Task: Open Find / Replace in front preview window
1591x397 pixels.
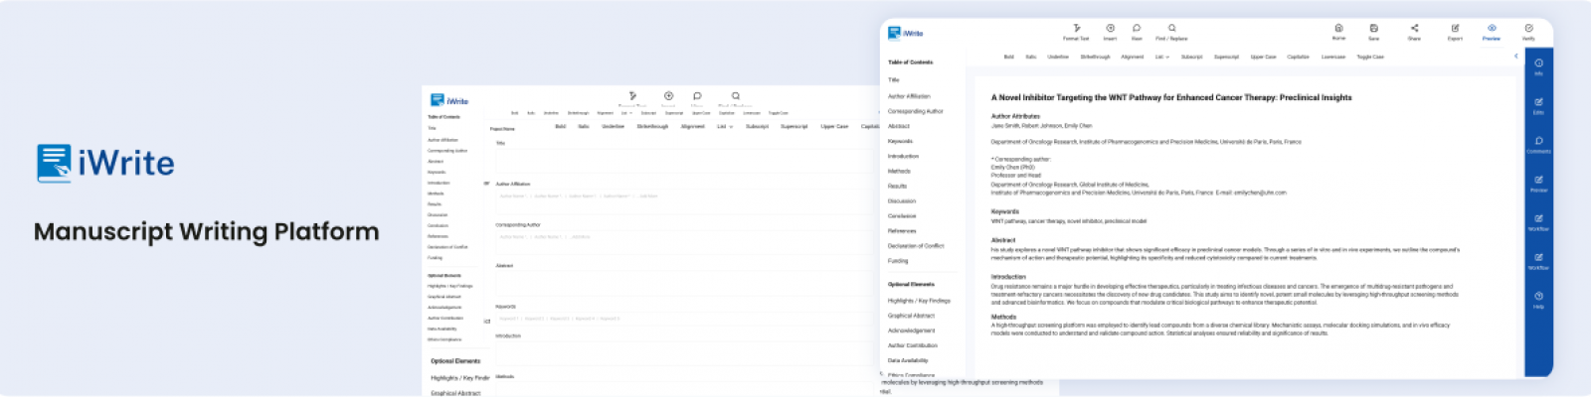Action: [x=1173, y=32]
